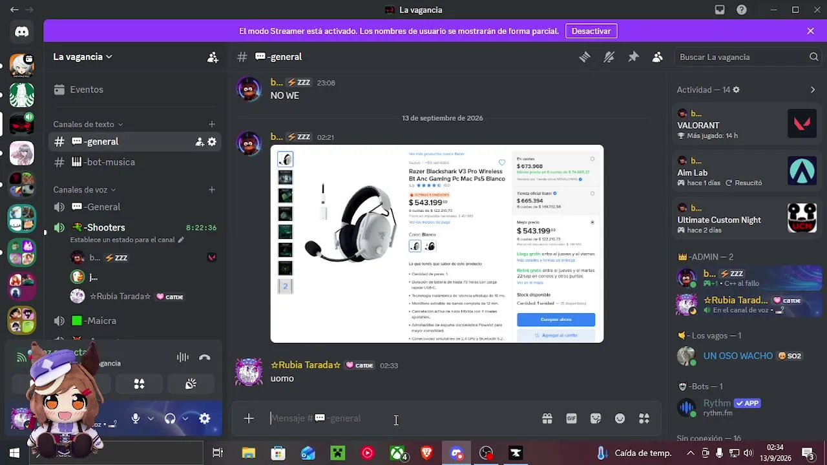Screen dimensions: 827x465
Task: Open the Windows notification center
Action: [808, 453]
